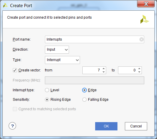Viewport: 157px width, 139px height.
Task: Decrease the vector 'to' value with down arrow
Action: click(x=139, y=72)
